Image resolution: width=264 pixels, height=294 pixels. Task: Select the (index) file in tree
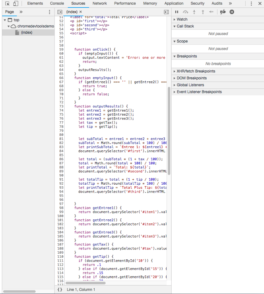(26, 32)
